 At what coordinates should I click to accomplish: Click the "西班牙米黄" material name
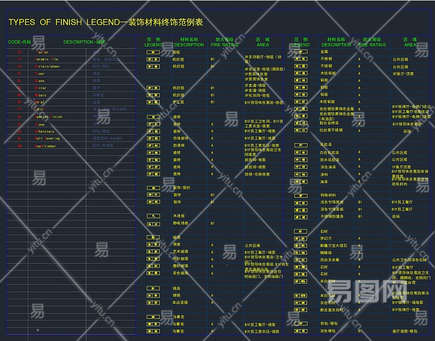click(x=330, y=260)
